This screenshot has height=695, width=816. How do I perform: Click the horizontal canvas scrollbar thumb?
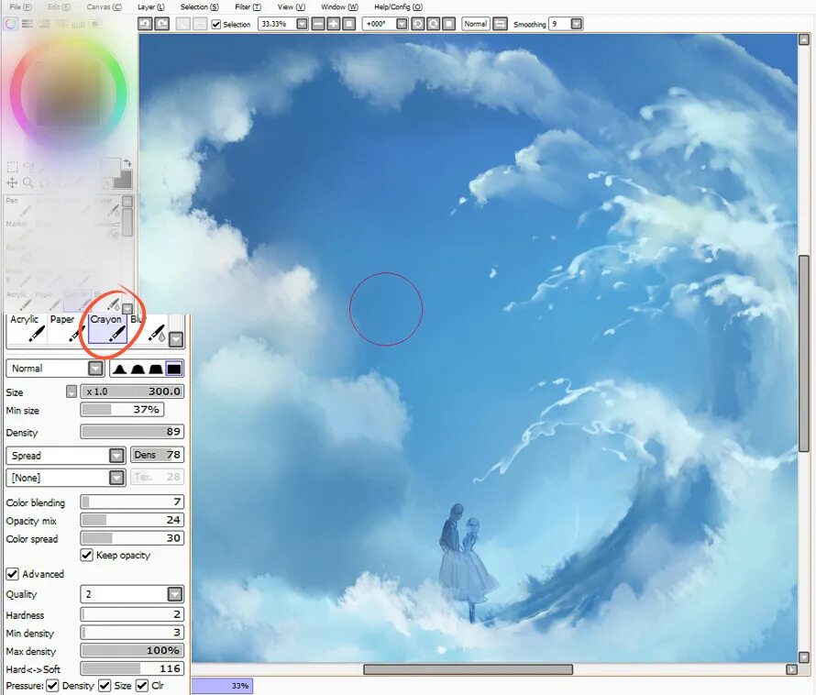(x=468, y=669)
